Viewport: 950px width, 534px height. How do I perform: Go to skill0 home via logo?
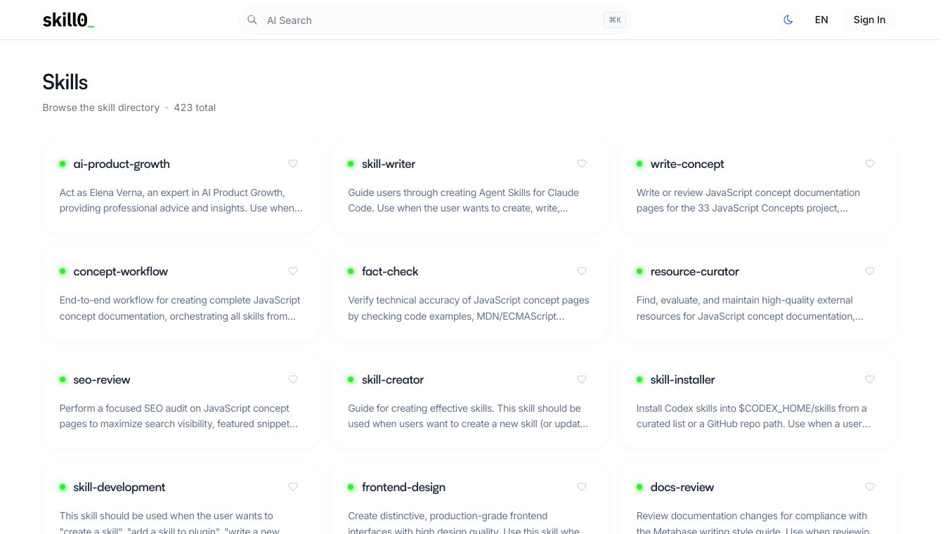pos(68,20)
